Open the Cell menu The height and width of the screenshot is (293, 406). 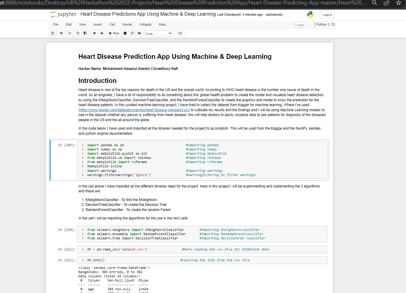click(x=112, y=24)
